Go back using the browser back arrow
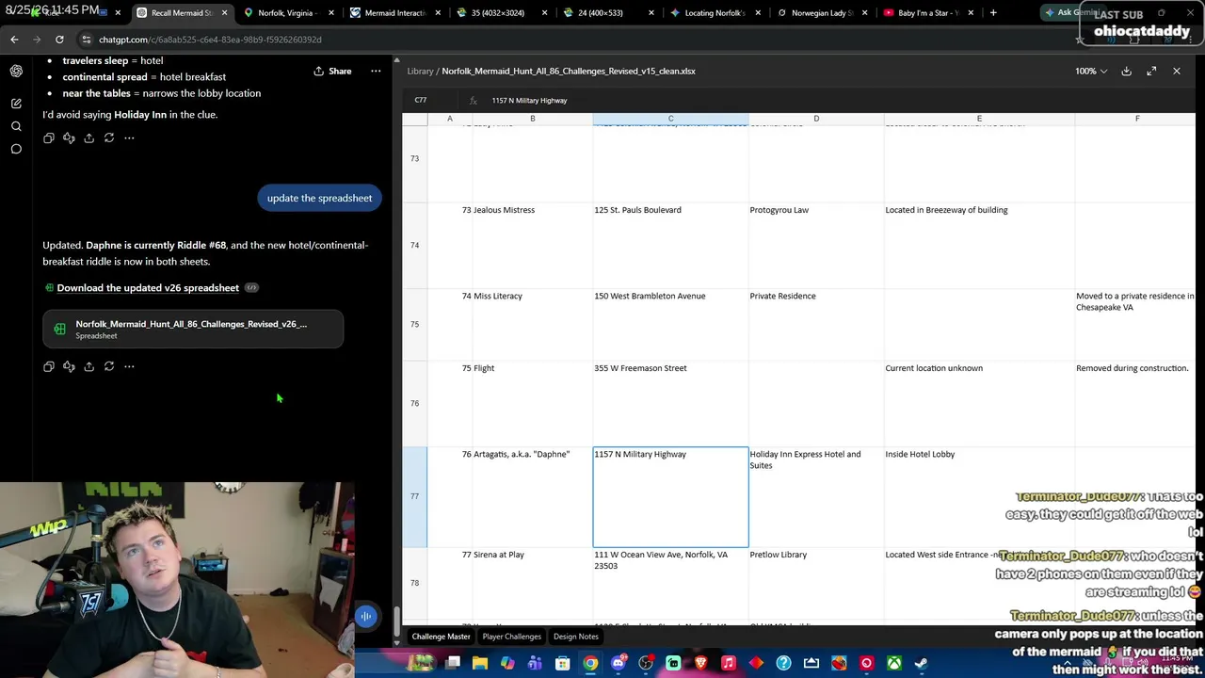The width and height of the screenshot is (1205, 678). (x=14, y=40)
